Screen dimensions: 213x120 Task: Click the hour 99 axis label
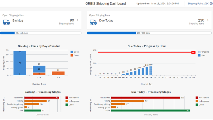coord(193,78)
